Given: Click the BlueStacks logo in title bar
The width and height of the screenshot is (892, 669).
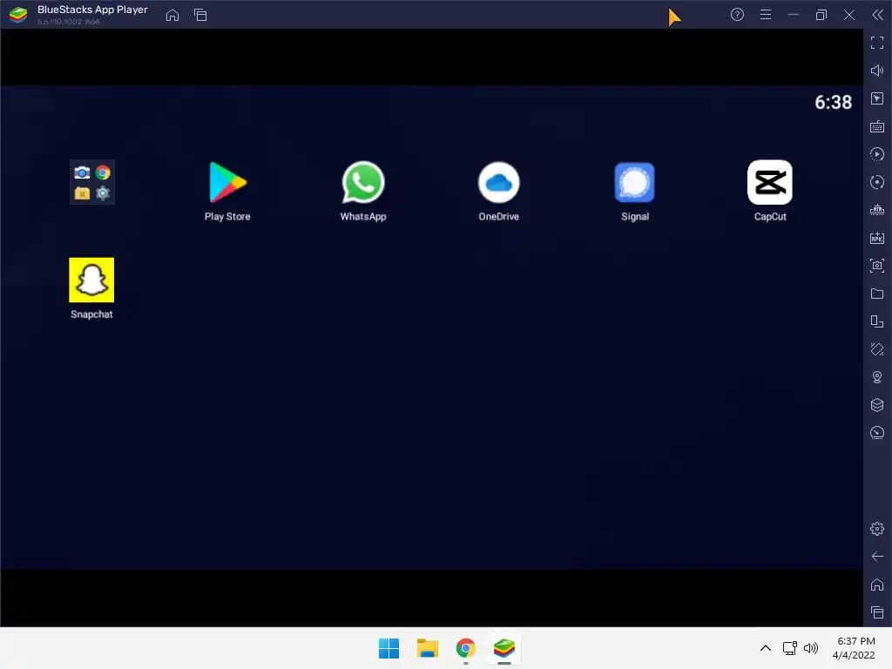Looking at the screenshot, I should pyautogui.click(x=18, y=15).
